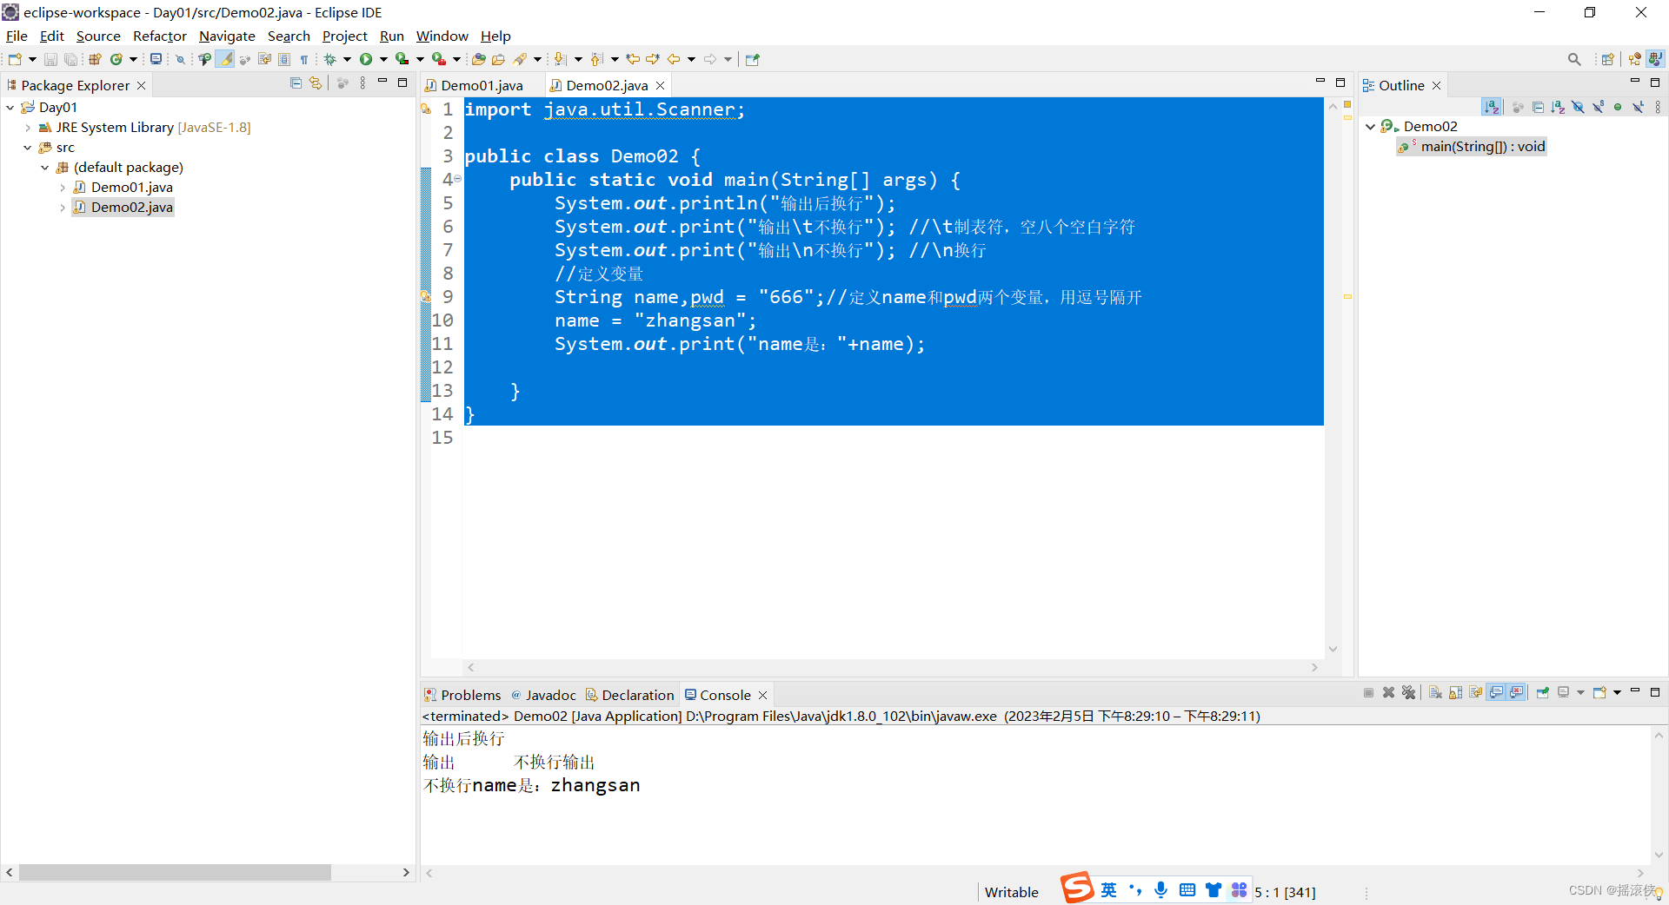Toggle Hide Local Types in Outline
The height and width of the screenshot is (905, 1669).
(1638, 107)
